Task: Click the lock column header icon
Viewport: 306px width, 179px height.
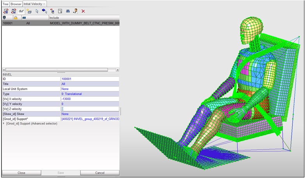Action: tap(16, 18)
